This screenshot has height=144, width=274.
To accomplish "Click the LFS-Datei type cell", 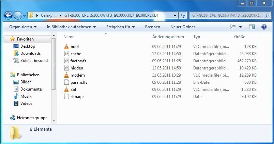I will pyautogui.click(x=202, y=82).
